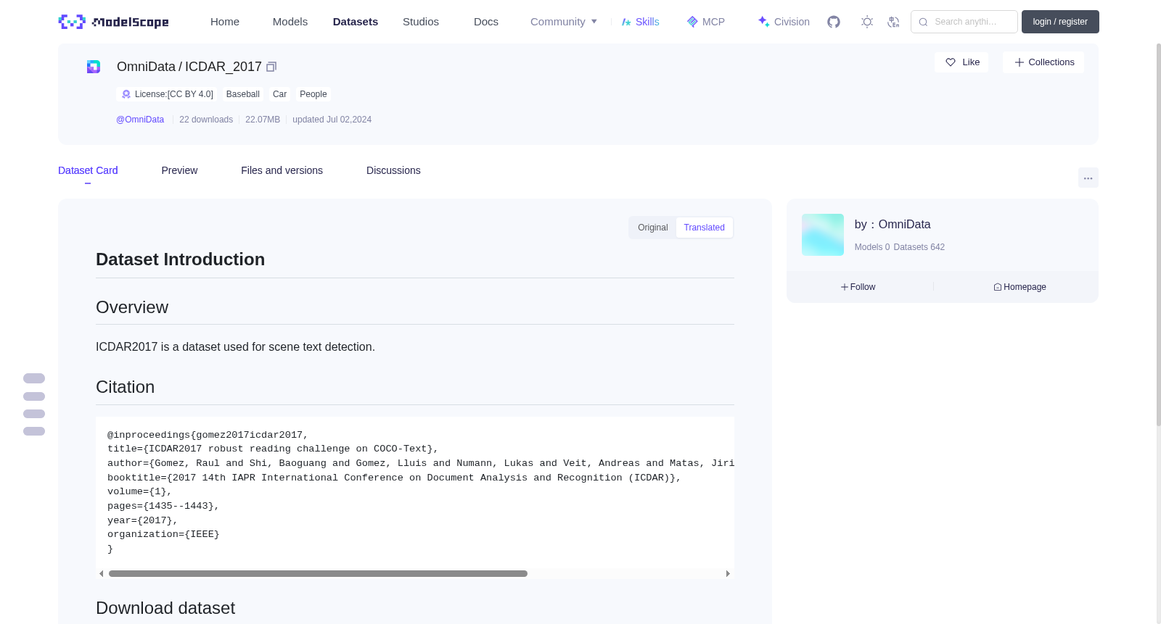Go to the Home menu item

coord(225,22)
